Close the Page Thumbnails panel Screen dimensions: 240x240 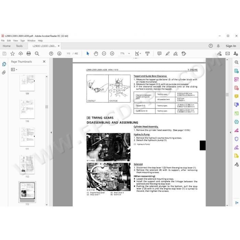(44, 61)
